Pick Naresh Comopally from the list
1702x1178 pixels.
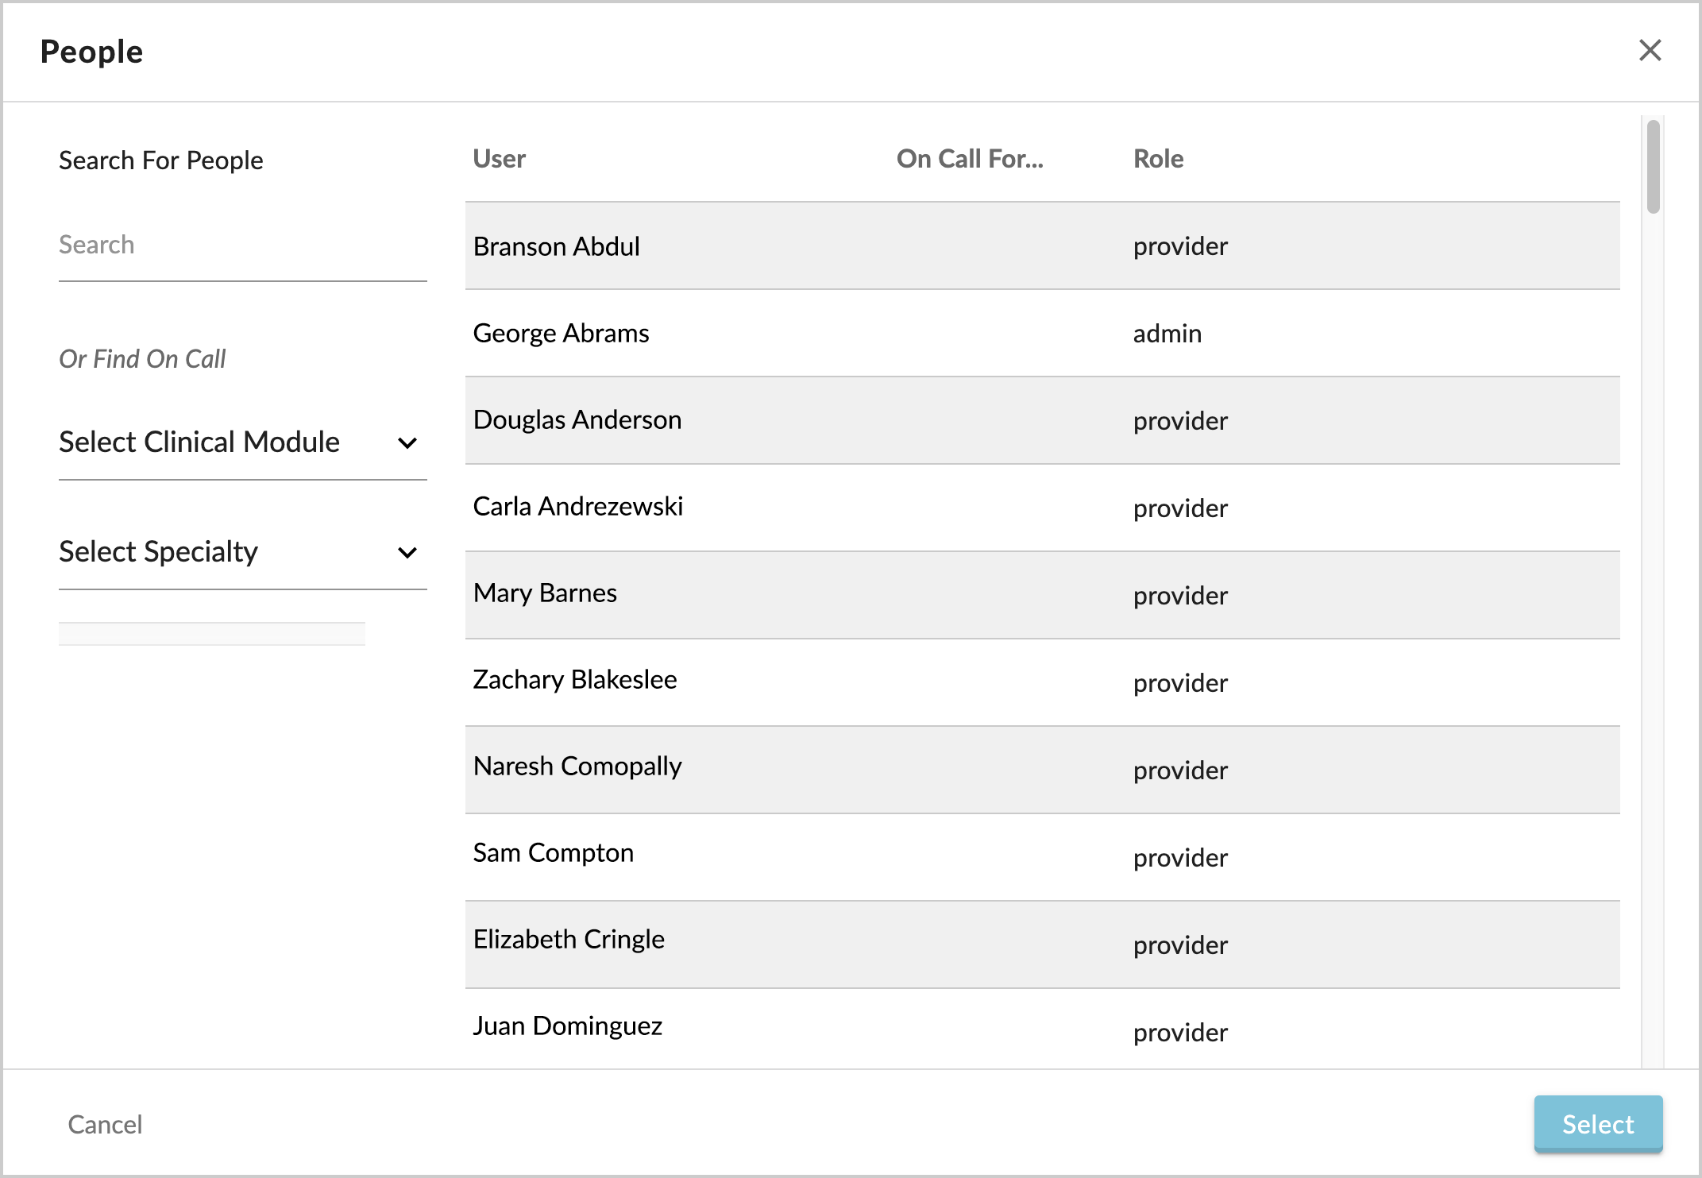tap(1042, 771)
